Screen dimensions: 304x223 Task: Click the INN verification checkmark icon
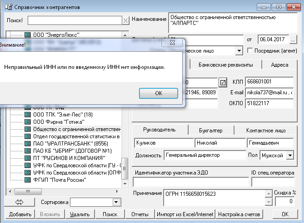pyautogui.click(x=223, y=82)
